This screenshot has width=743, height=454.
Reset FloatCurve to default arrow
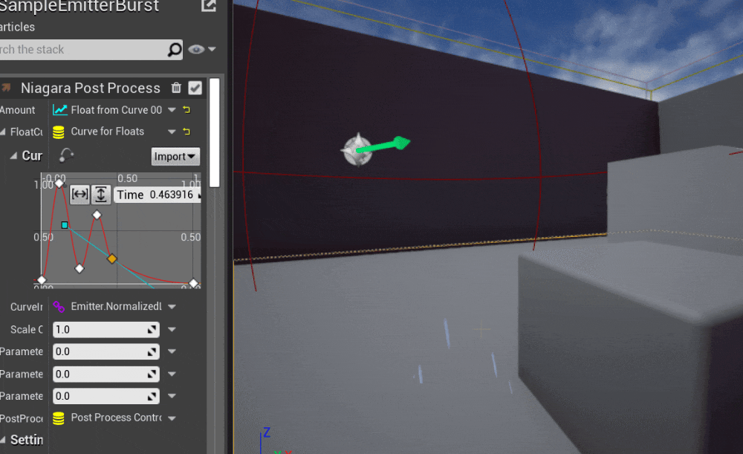(x=186, y=132)
